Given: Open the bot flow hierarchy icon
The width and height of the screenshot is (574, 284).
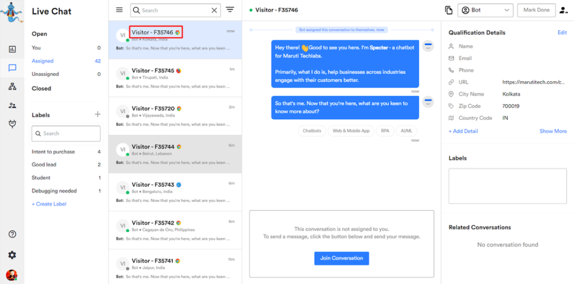Looking at the screenshot, I should point(12,87).
